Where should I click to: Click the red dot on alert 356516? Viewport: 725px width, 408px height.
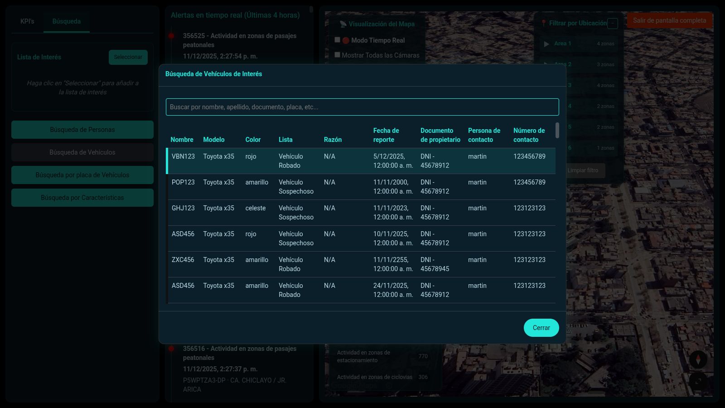[171, 349]
